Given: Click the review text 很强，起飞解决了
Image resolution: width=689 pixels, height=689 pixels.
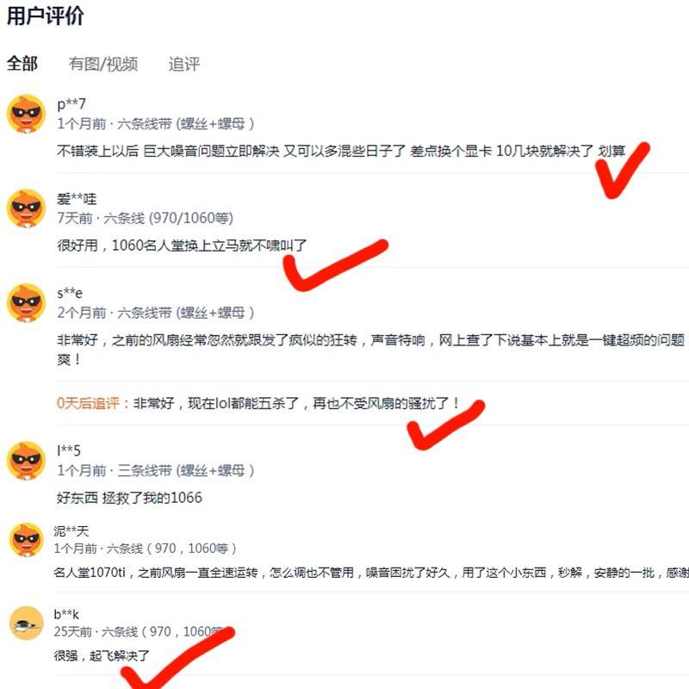Looking at the screenshot, I should (102, 655).
